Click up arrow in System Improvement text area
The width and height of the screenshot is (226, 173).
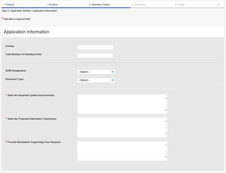coord(166,98)
